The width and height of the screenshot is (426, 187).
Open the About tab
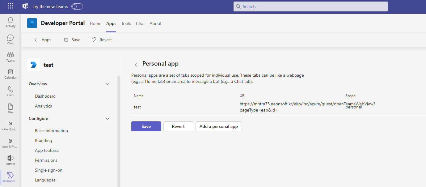coord(155,23)
